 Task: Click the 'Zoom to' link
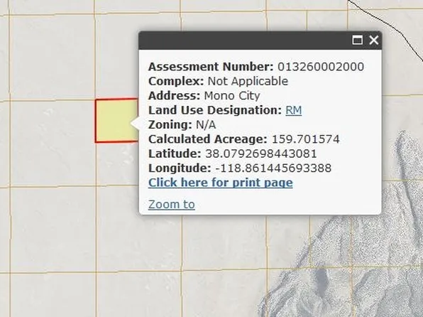pos(172,205)
